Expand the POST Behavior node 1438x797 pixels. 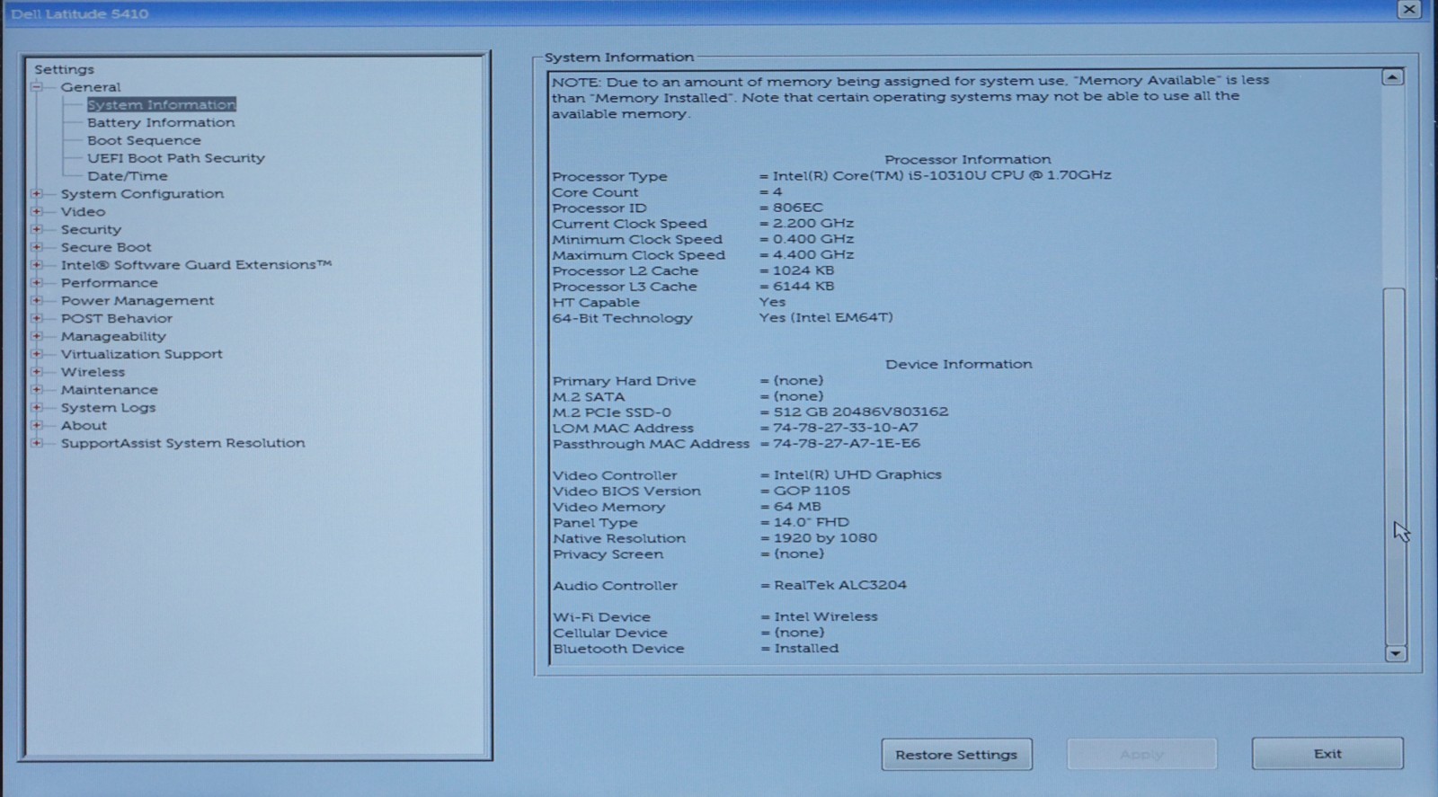[x=37, y=319]
